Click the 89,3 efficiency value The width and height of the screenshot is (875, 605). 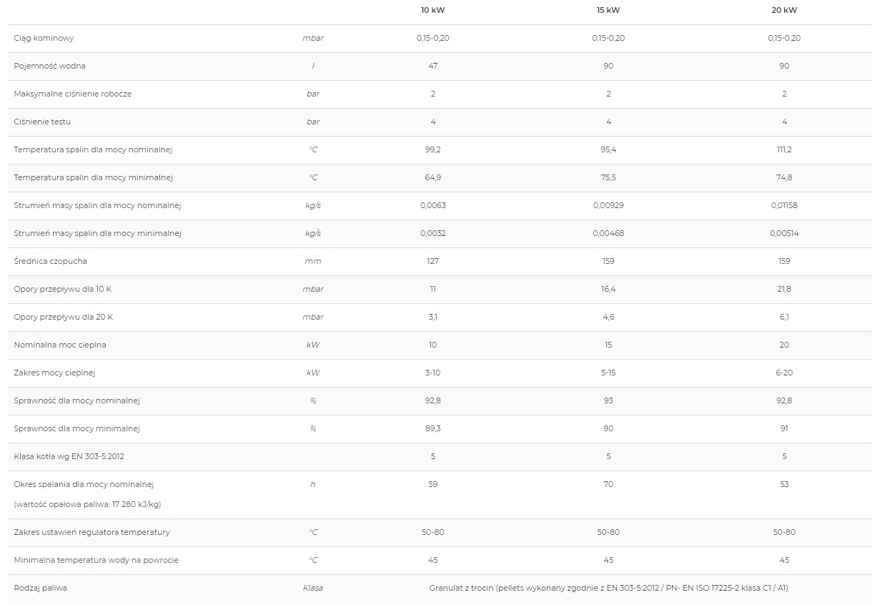pyautogui.click(x=432, y=428)
